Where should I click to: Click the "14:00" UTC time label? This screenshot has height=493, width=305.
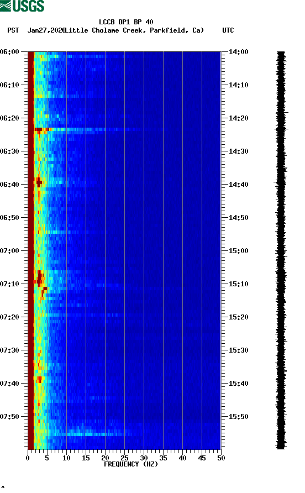click(x=238, y=52)
